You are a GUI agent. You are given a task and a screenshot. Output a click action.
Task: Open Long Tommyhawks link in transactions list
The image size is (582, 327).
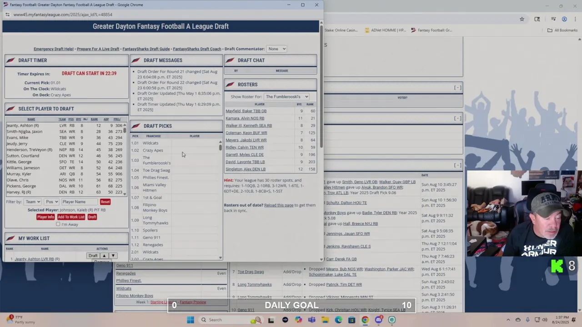click(x=254, y=285)
